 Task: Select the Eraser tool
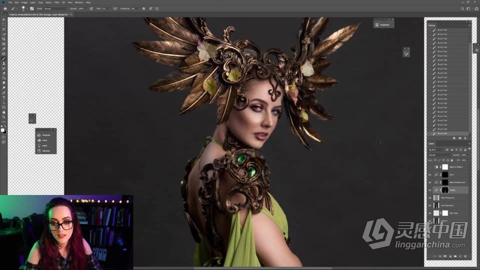tap(3, 73)
